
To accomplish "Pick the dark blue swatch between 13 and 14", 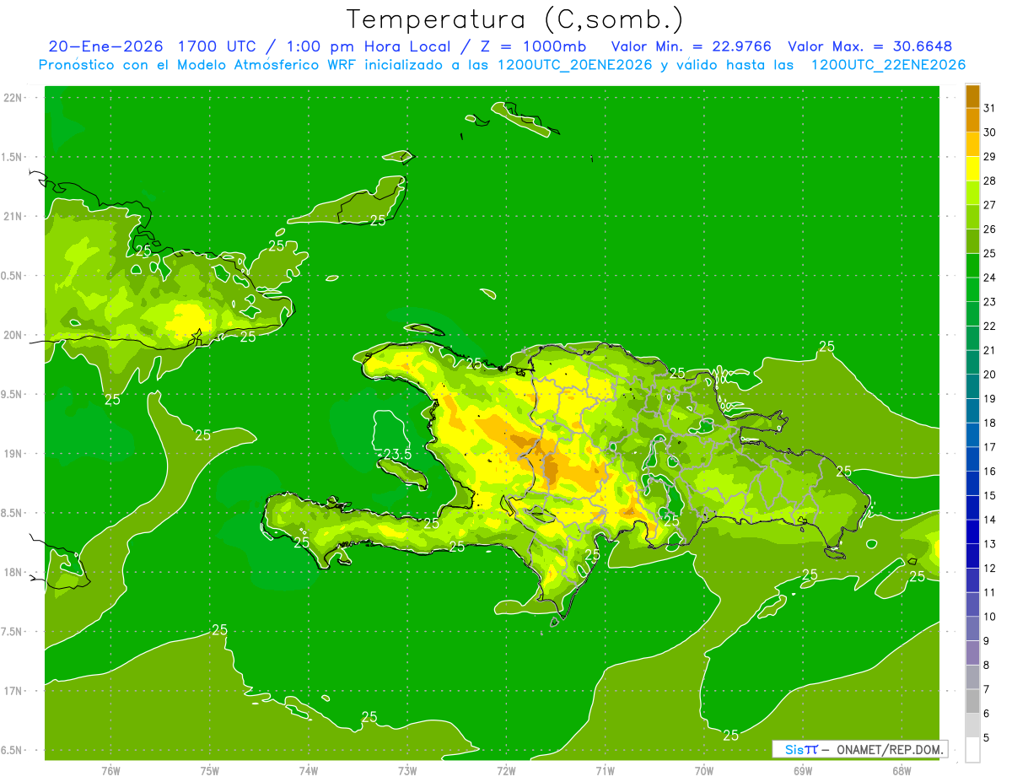I will click(x=972, y=532).
